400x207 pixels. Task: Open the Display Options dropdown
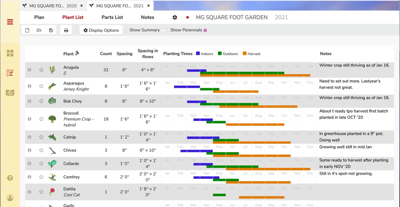point(101,30)
